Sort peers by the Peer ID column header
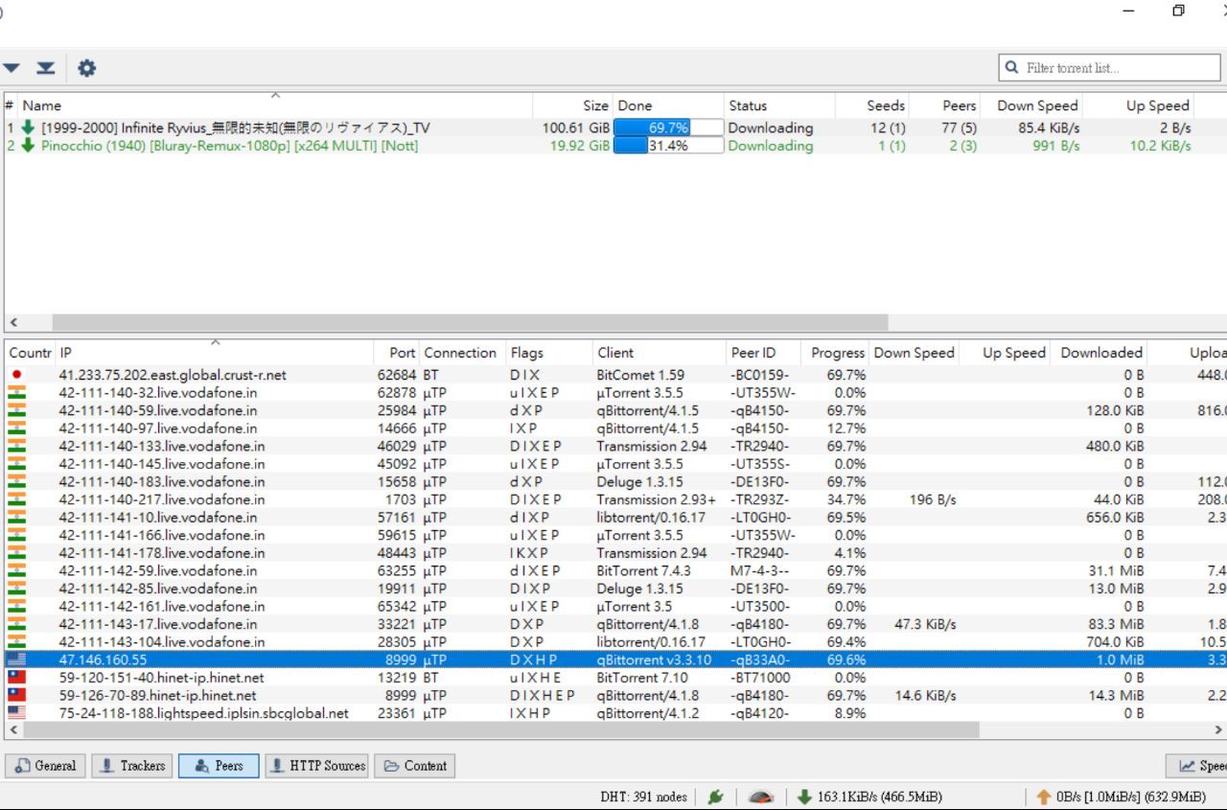The height and width of the screenshot is (810, 1227). (763, 353)
